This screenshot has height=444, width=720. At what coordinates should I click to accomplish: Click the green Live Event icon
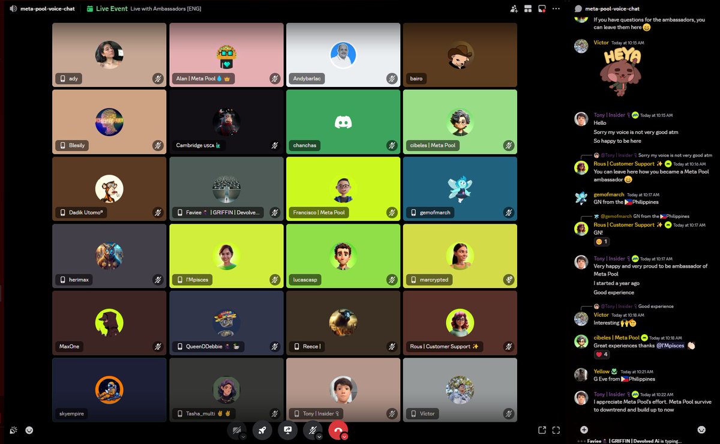point(90,9)
